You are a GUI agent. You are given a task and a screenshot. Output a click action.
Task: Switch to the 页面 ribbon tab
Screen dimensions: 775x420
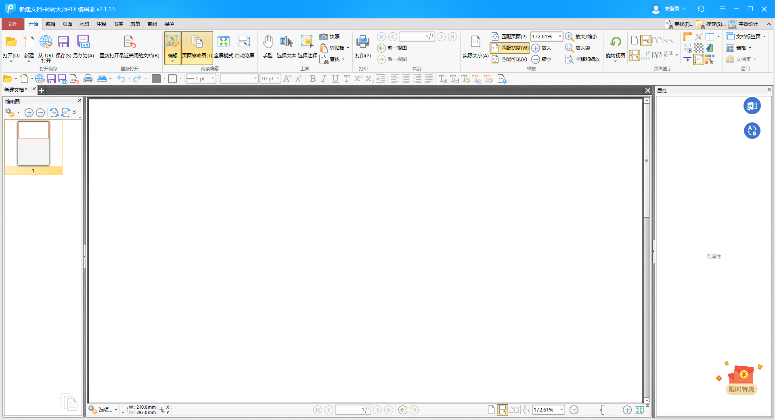pos(67,24)
